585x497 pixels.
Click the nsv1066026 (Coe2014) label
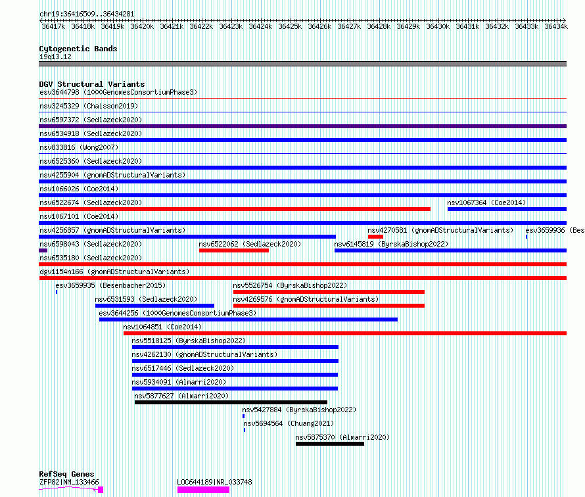pyautogui.click(x=79, y=189)
